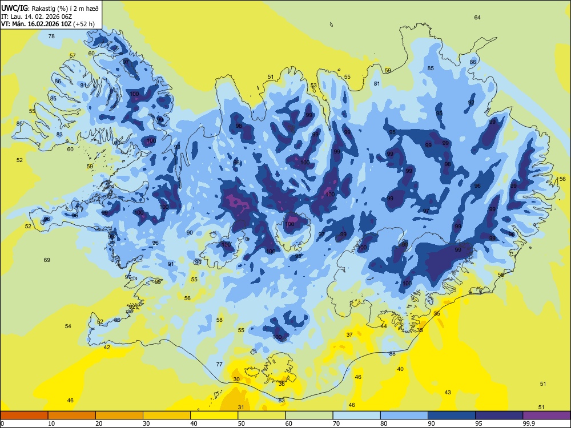Click the map value '78' near the header
The height and width of the screenshot is (428, 571).
pyautogui.click(x=52, y=36)
